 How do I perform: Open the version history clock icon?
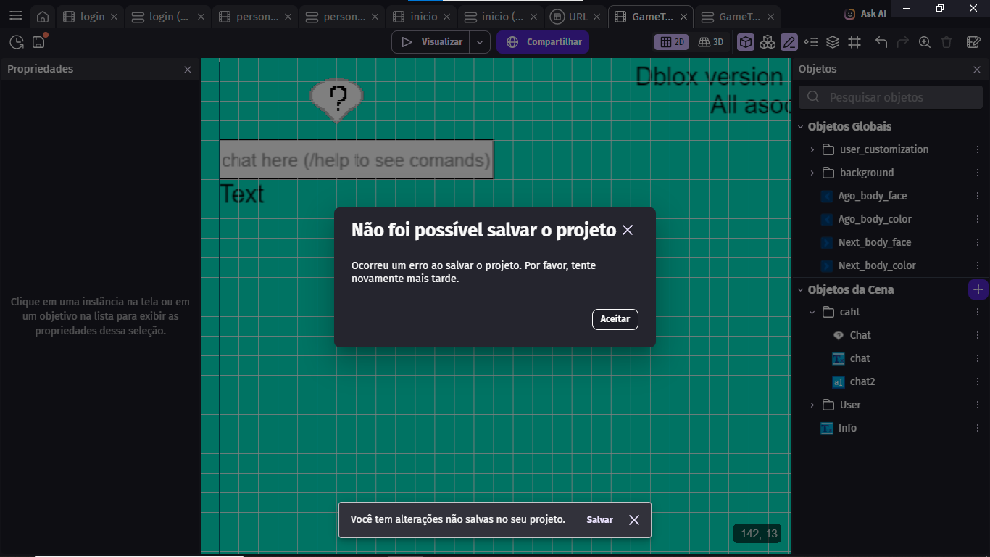click(17, 42)
